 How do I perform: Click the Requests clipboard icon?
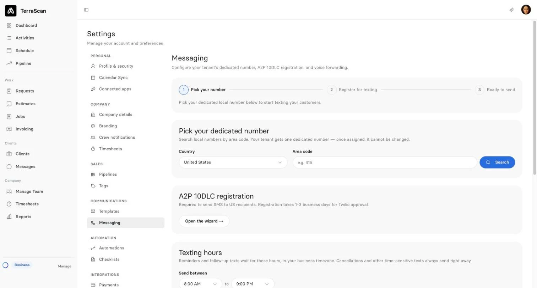coord(9,91)
